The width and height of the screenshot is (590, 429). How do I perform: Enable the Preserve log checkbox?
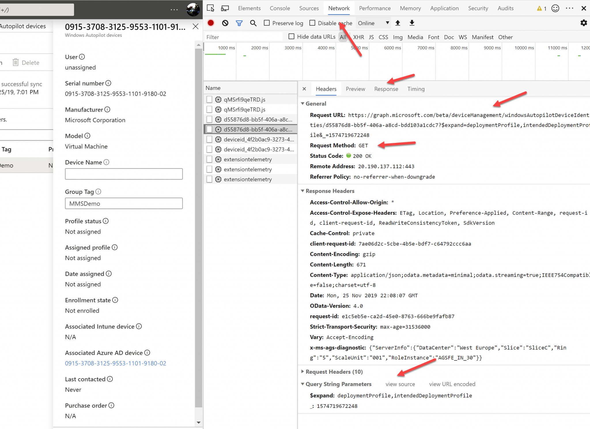coord(266,23)
